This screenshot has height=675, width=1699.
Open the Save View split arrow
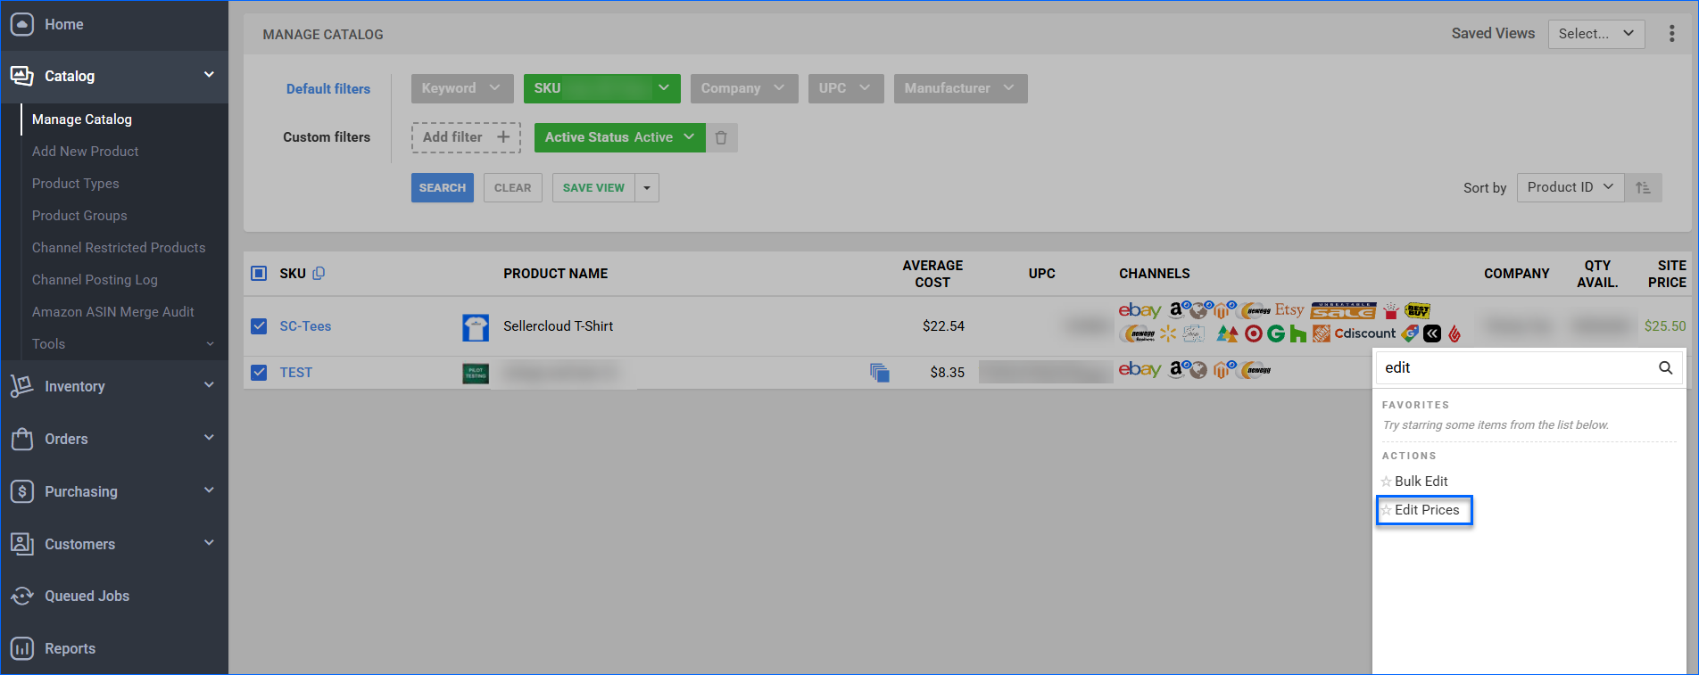(647, 188)
